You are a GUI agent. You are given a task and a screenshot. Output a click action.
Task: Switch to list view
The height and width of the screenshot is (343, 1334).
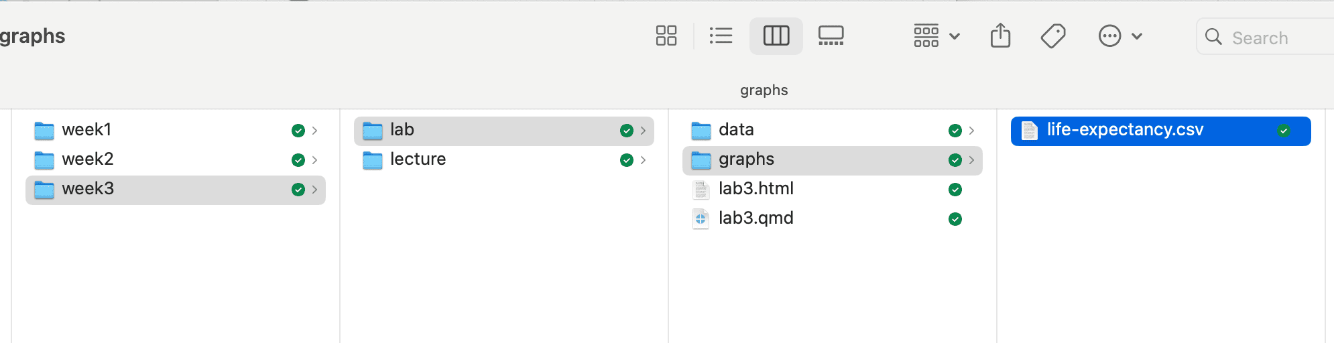[x=721, y=36]
